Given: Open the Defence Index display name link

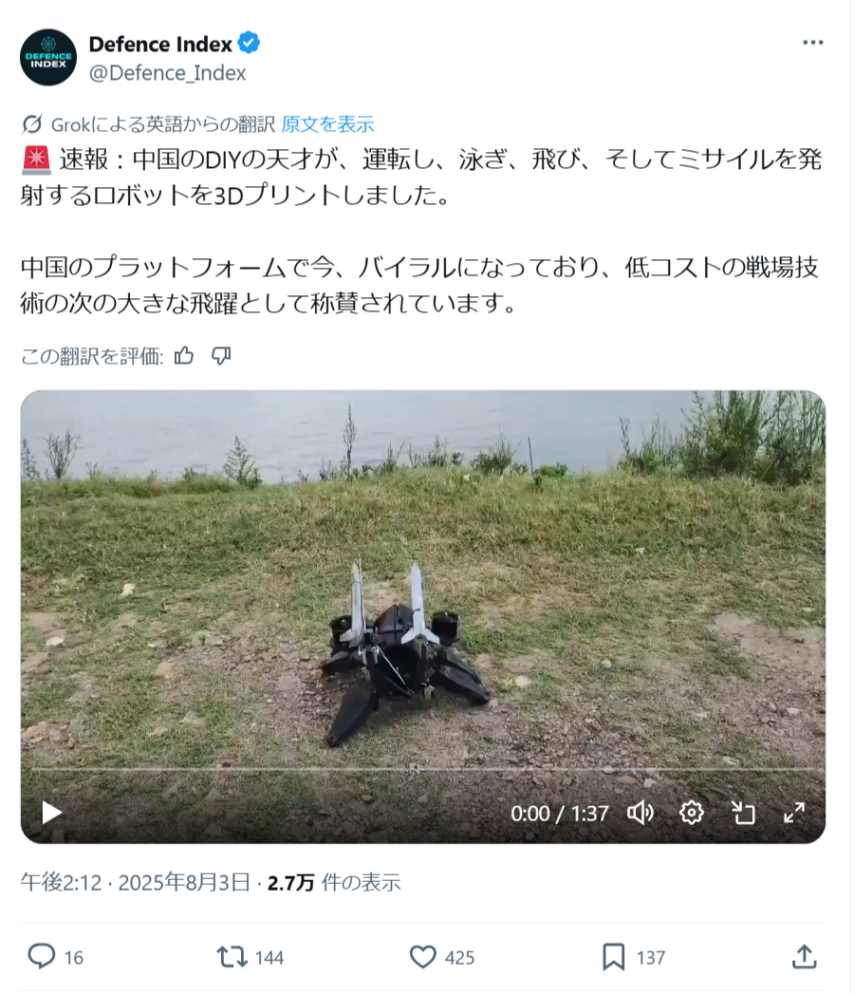Looking at the screenshot, I should pyautogui.click(x=160, y=45).
